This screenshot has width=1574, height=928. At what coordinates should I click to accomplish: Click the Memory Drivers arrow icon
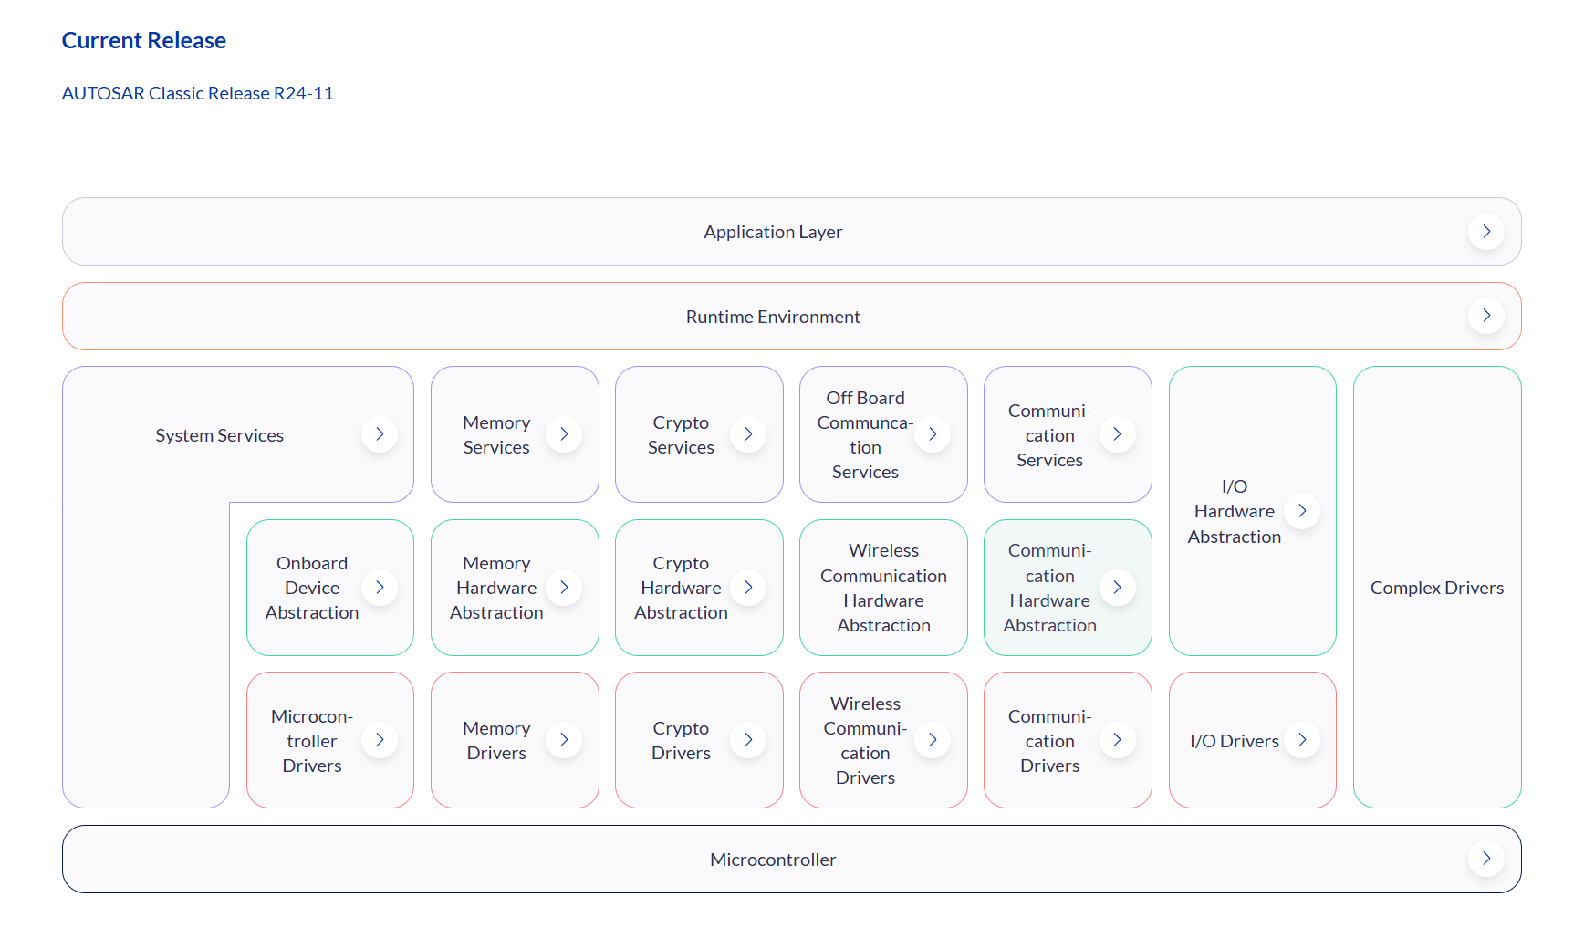click(x=564, y=740)
